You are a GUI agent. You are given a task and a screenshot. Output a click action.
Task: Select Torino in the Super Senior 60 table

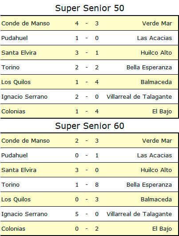10,185
